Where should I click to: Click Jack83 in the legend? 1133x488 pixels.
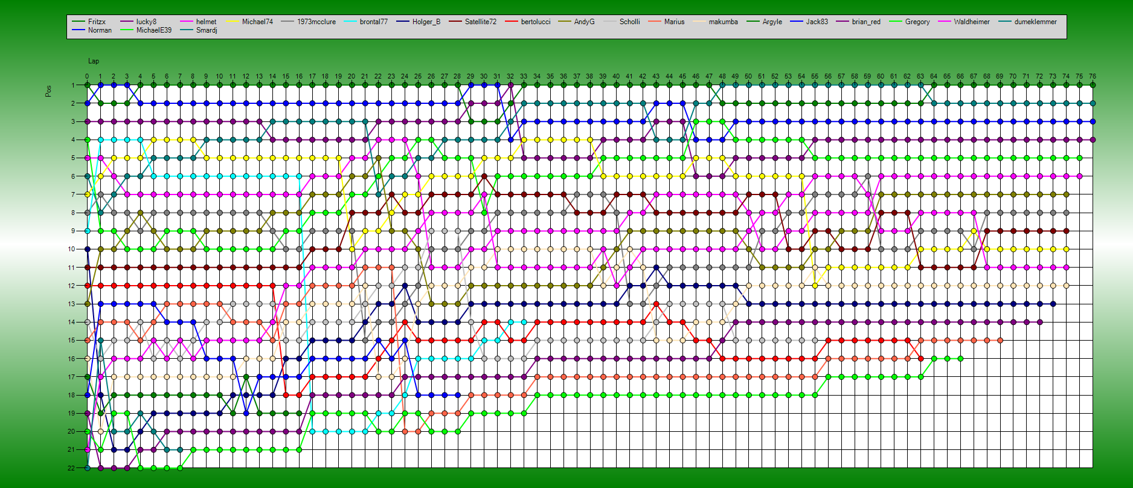coord(817,22)
